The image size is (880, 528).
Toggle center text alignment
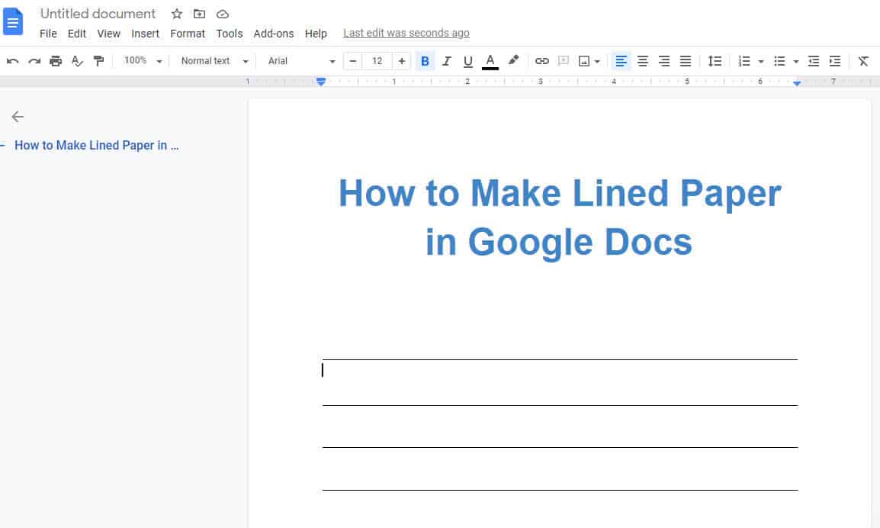642,61
